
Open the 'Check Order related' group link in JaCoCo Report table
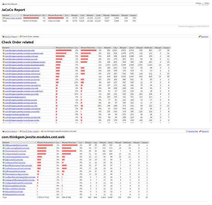(13, 18)
